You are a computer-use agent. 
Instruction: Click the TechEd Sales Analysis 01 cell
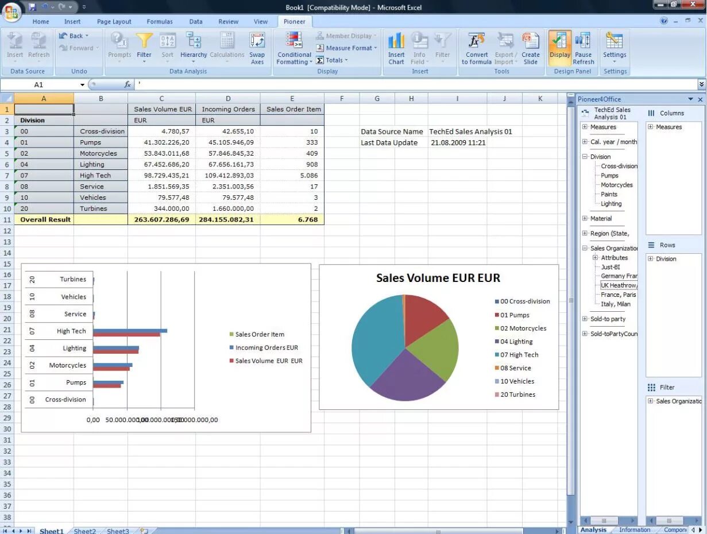tap(470, 131)
